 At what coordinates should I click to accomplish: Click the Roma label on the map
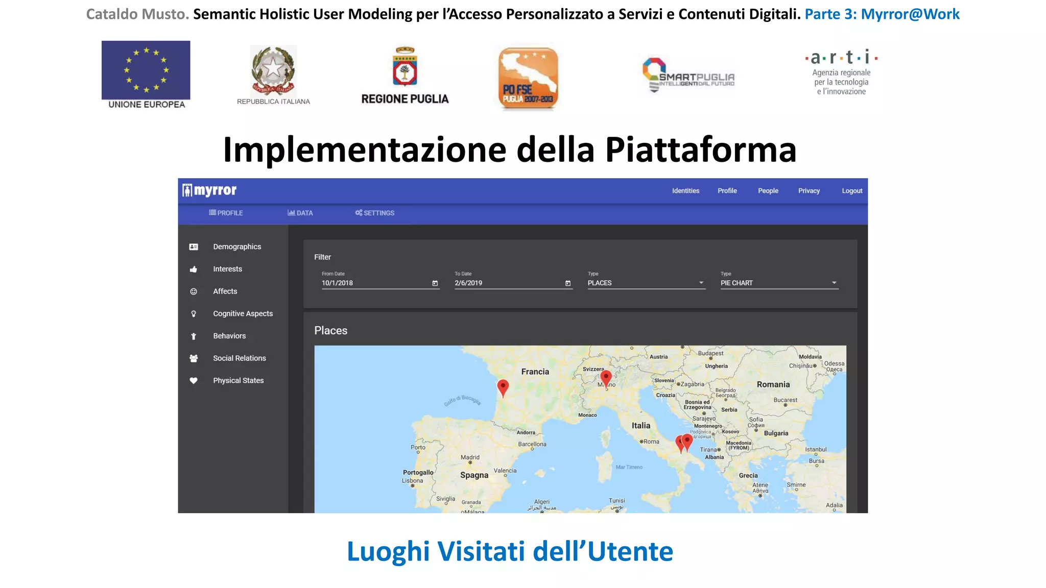pyautogui.click(x=651, y=442)
